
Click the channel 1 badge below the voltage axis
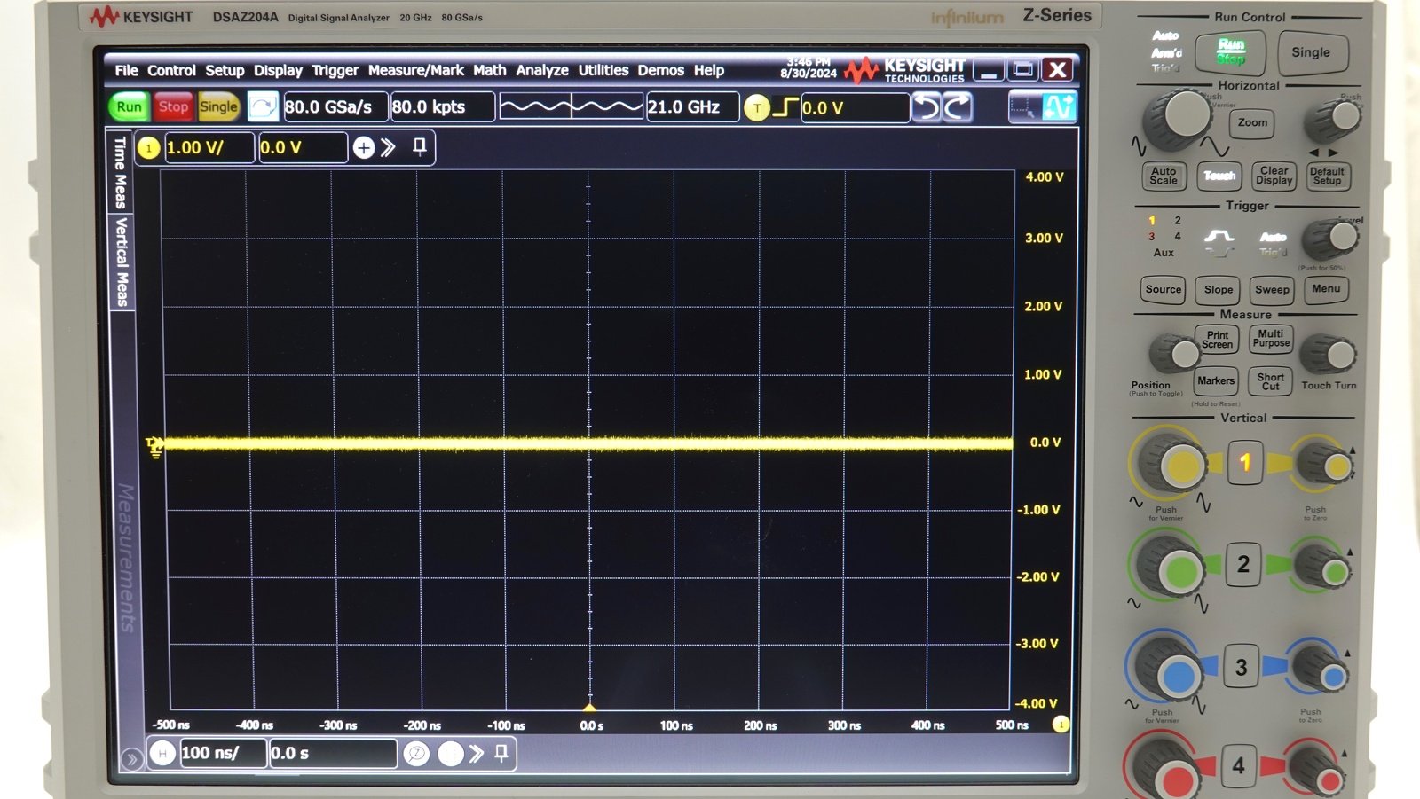tap(1061, 725)
